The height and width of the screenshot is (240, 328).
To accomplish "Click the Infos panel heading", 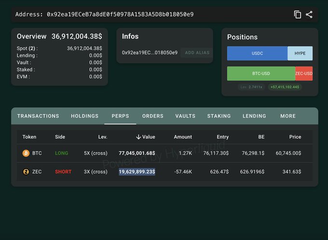I will point(130,36).
